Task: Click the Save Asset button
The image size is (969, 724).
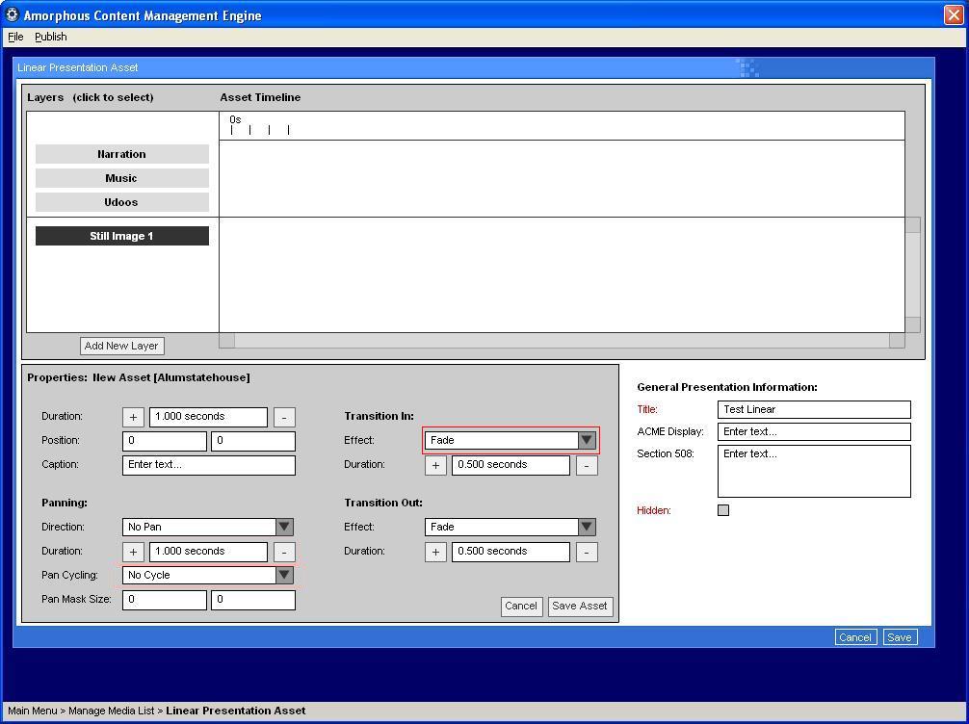Action: [x=580, y=606]
